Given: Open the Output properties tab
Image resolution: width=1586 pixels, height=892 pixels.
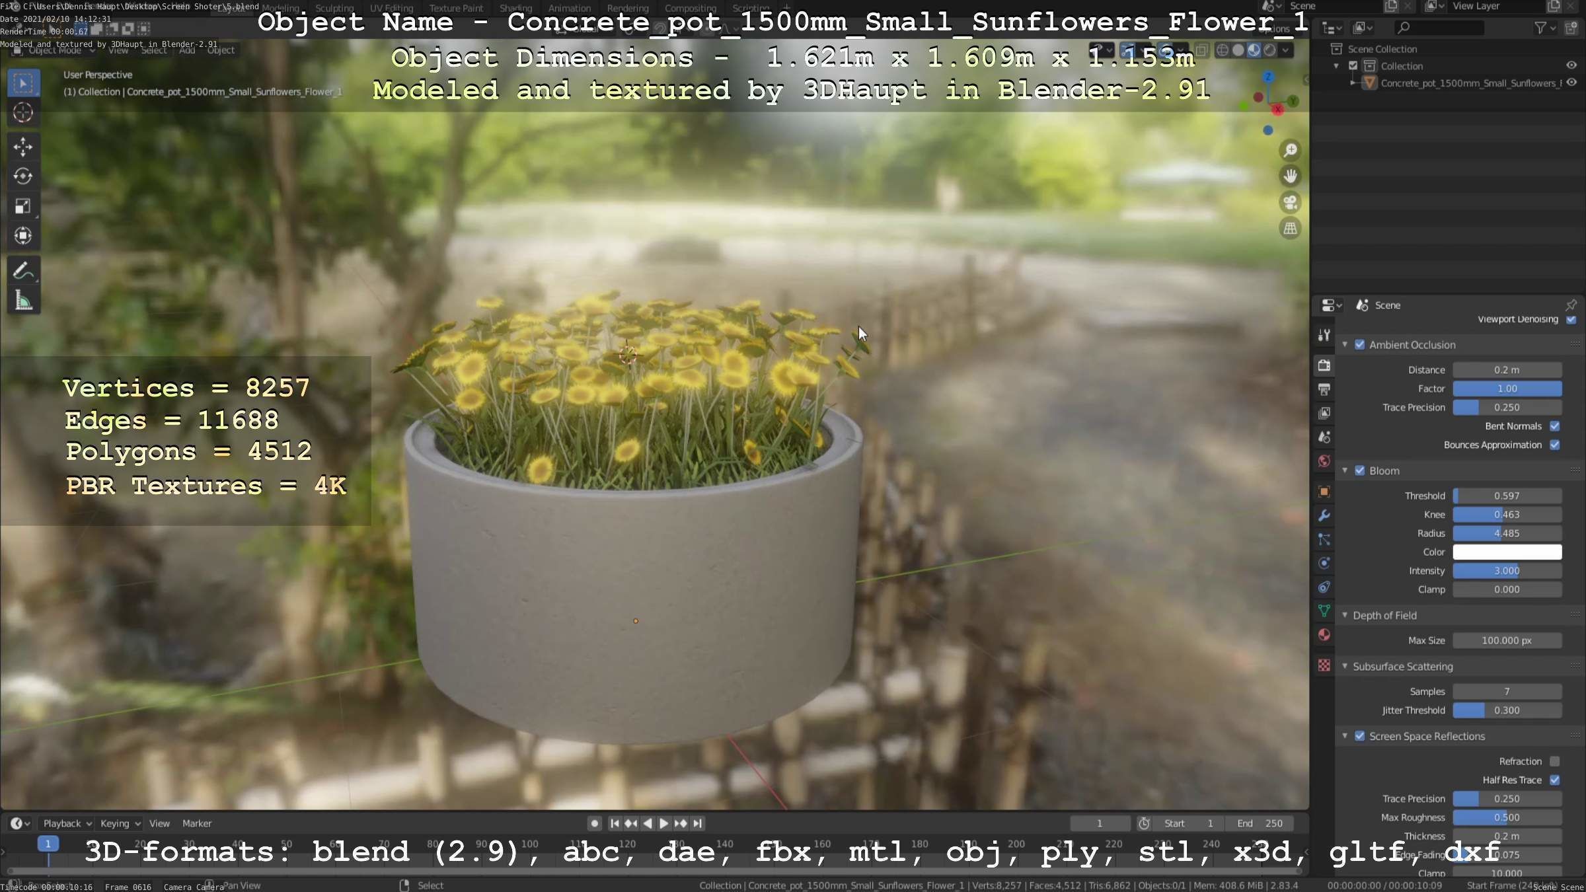Looking at the screenshot, I should tap(1324, 389).
